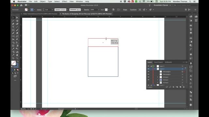Click fill swatch in left toolbar
Screen dimensions: 209x117
[x=14, y=63]
